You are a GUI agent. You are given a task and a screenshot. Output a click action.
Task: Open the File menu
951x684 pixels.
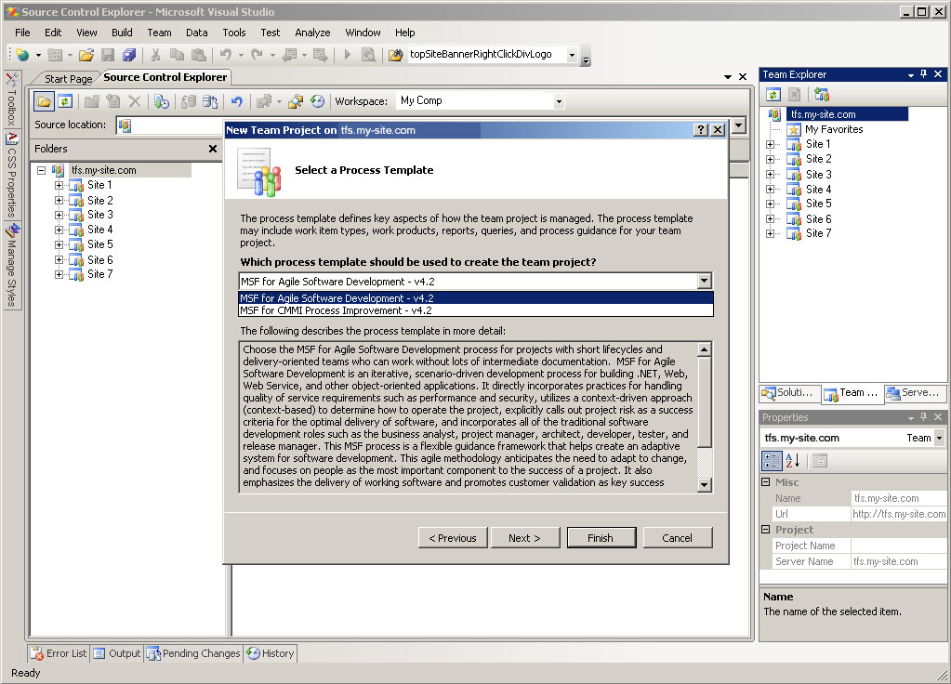22,33
